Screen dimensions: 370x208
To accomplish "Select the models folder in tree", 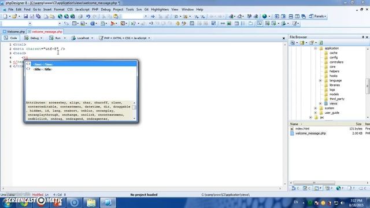I will click(334, 94).
